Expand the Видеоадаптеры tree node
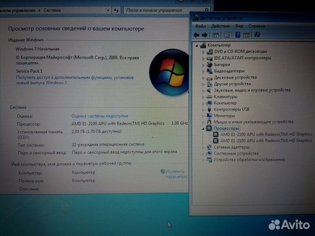This screenshot has width=315, height=236. pos(203,71)
